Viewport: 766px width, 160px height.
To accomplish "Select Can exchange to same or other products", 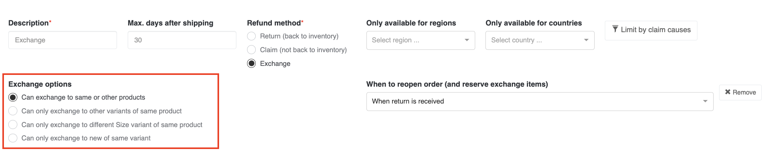I will (x=13, y=97).
